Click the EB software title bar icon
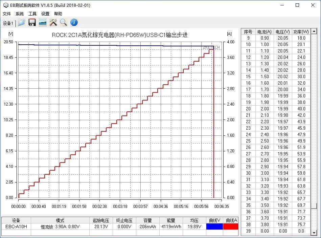The width and height of the screenshot is (321, 238). click(x=6, y=5)
